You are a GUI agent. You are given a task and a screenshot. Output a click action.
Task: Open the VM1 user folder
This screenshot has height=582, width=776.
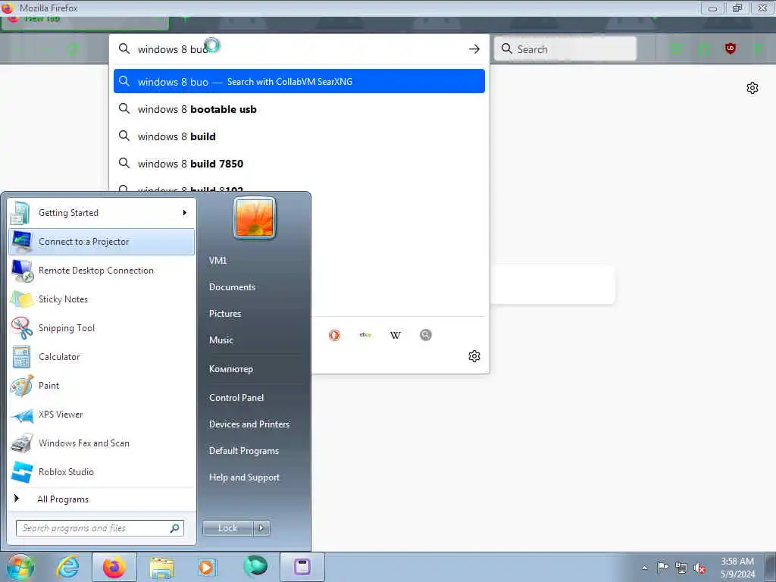point(217,261)
